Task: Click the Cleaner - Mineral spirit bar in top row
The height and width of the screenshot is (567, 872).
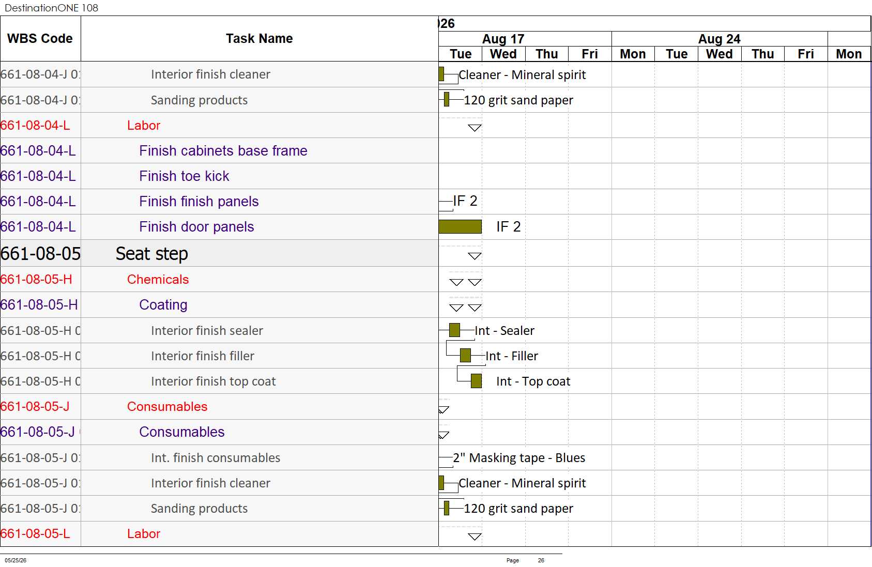Action: coord(441,74)
